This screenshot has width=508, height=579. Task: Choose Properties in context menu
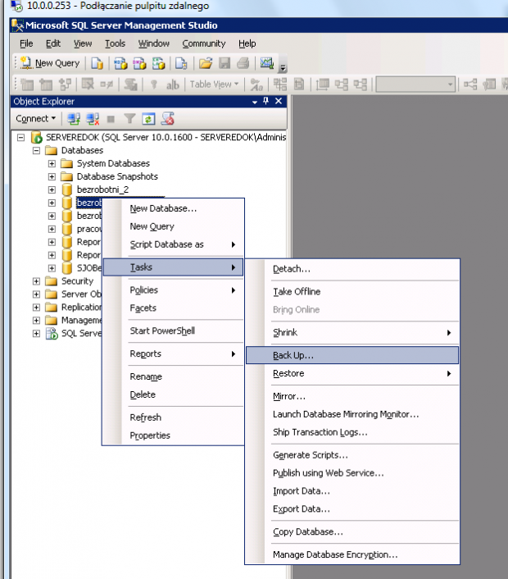tap(174, 435)
